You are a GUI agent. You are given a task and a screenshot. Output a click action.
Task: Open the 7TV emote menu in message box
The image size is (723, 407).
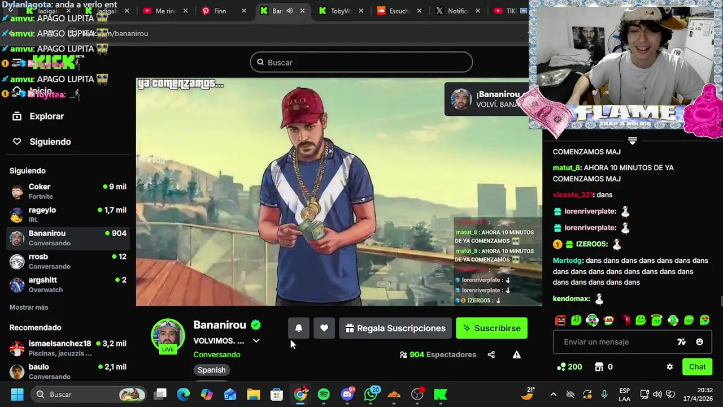682,342
